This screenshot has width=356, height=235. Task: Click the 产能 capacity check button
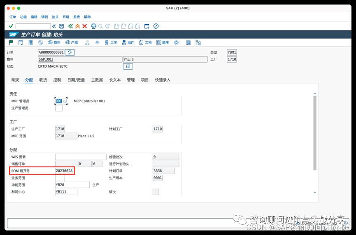pyautogui.click(x=72, y=43)
